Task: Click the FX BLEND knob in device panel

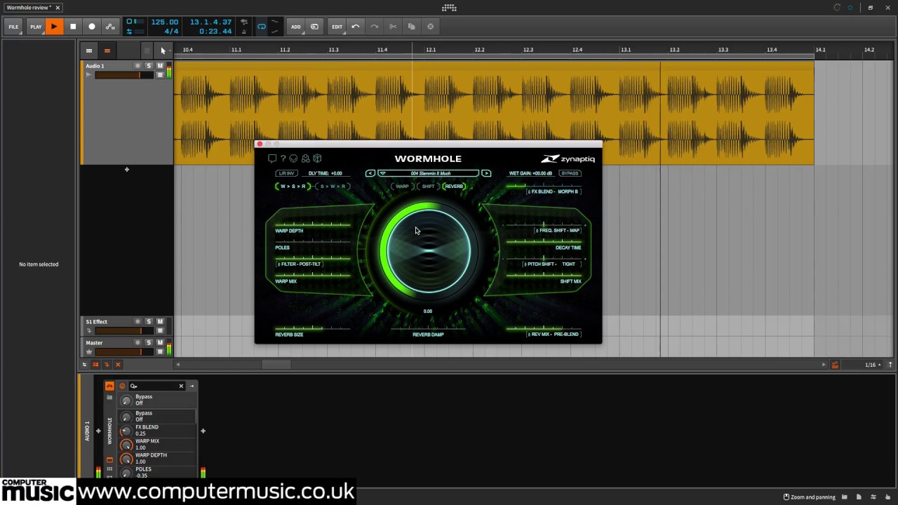Action: [x=126, y=431]
